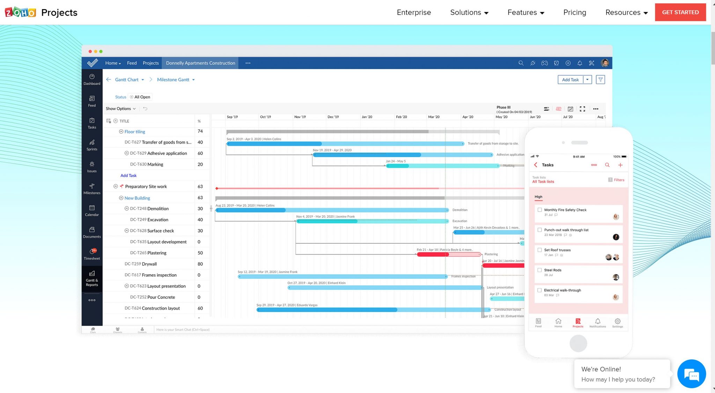Screen dimensions: 715x393
Task: Open the Enterprise page
Action: [414, 13]
